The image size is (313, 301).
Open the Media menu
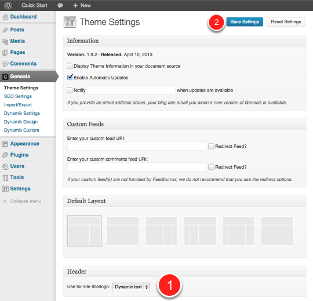click(17, 41)
